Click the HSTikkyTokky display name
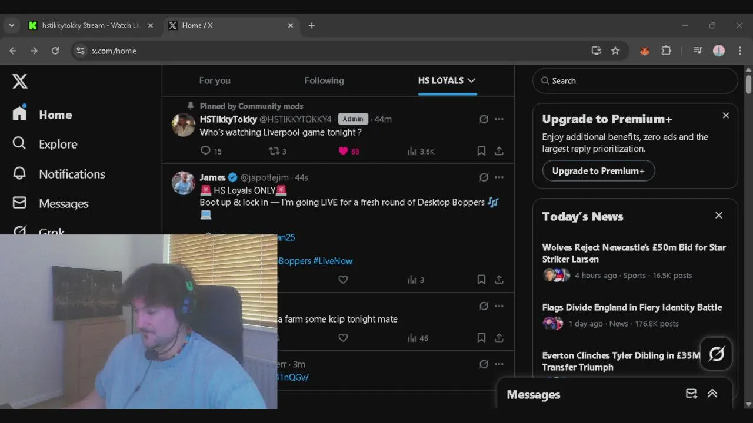Screen dimensions: 753x423 (x=228, y=119)
